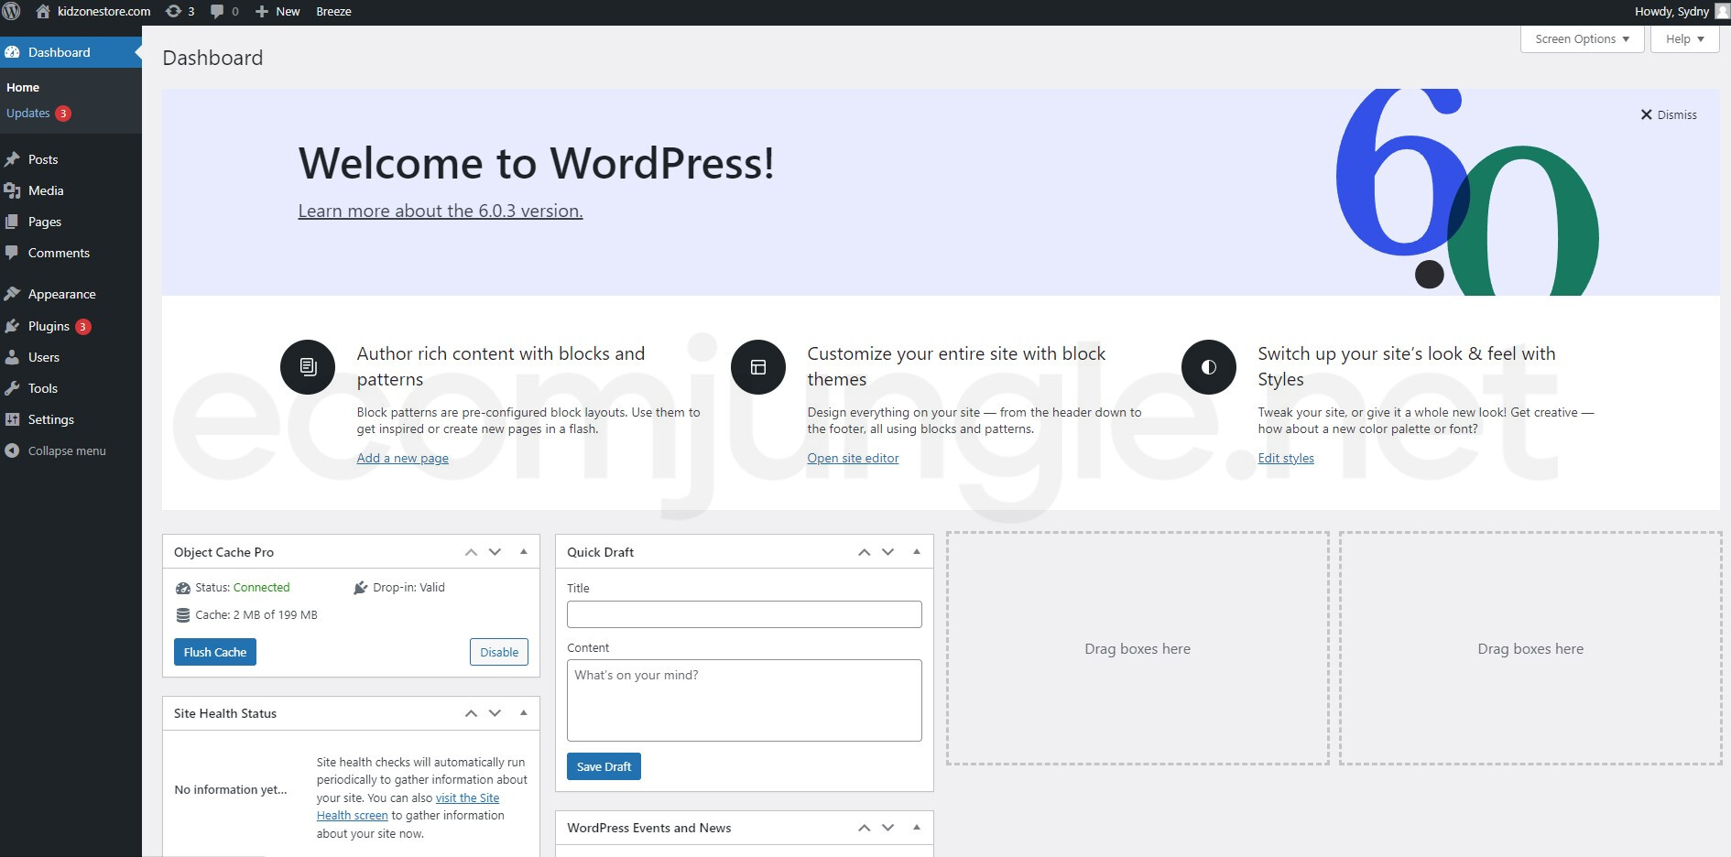The height and width of the screenshot is (857, 1731).
Task: Toggle the Object Cache Pro panel
Action: click(524, 552)
